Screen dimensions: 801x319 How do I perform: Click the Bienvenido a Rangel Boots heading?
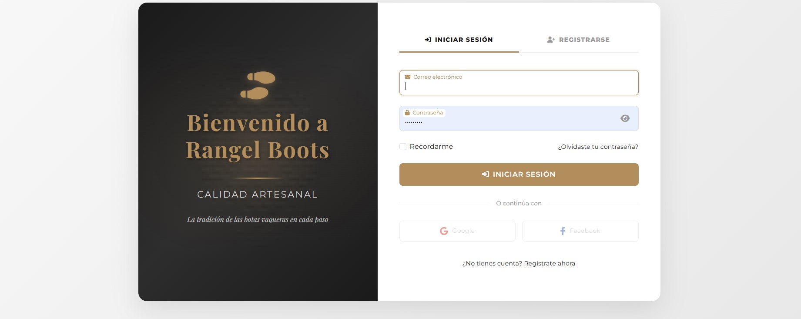point(258,136)
